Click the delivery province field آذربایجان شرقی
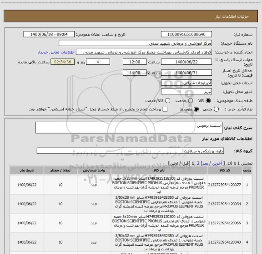This screenshot has width=262, height=254. pos(186,83)
